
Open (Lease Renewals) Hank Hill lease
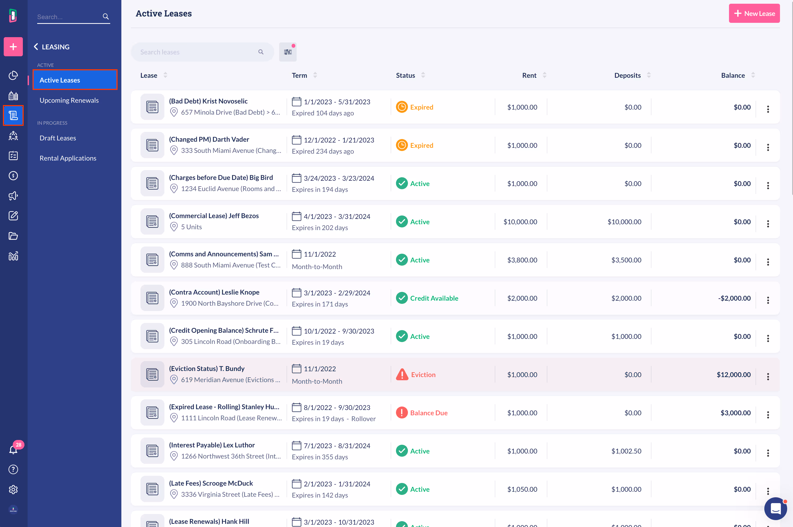(x=209, y=521)
